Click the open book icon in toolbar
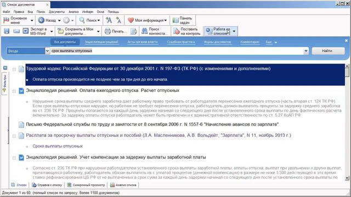The height and width of the screenshot is (197, 351). click(x=16, y=31)
